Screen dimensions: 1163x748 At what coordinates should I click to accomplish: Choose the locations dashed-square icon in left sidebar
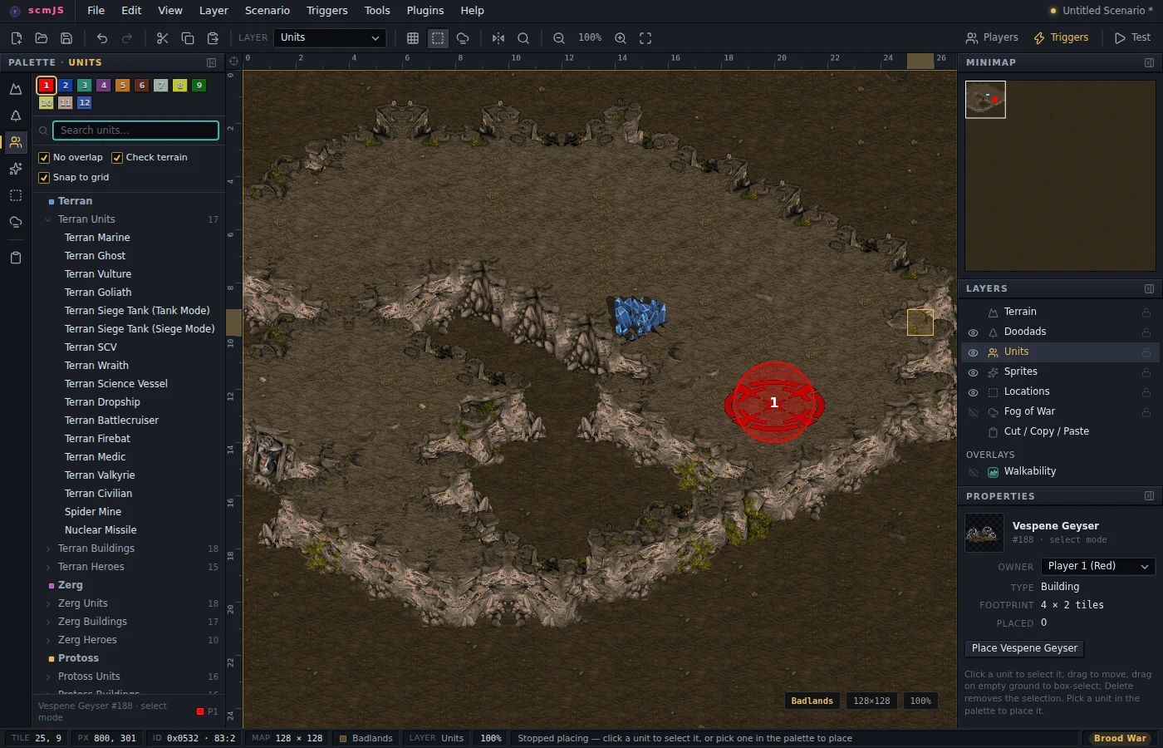tap(16, 195)
